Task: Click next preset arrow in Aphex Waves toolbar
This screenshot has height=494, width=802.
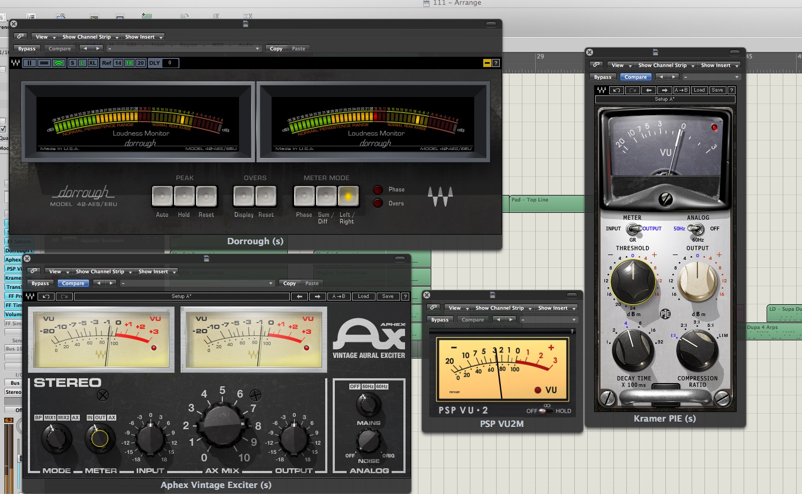Action: click(318, 296)
